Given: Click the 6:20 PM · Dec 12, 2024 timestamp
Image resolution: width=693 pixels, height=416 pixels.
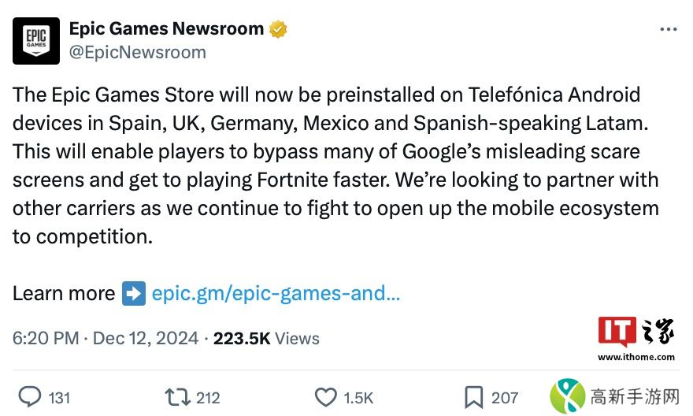Looking at the screenshot, I should pos(106,338).
